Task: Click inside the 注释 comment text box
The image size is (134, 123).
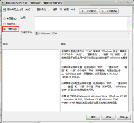Action: pos(81,23)
